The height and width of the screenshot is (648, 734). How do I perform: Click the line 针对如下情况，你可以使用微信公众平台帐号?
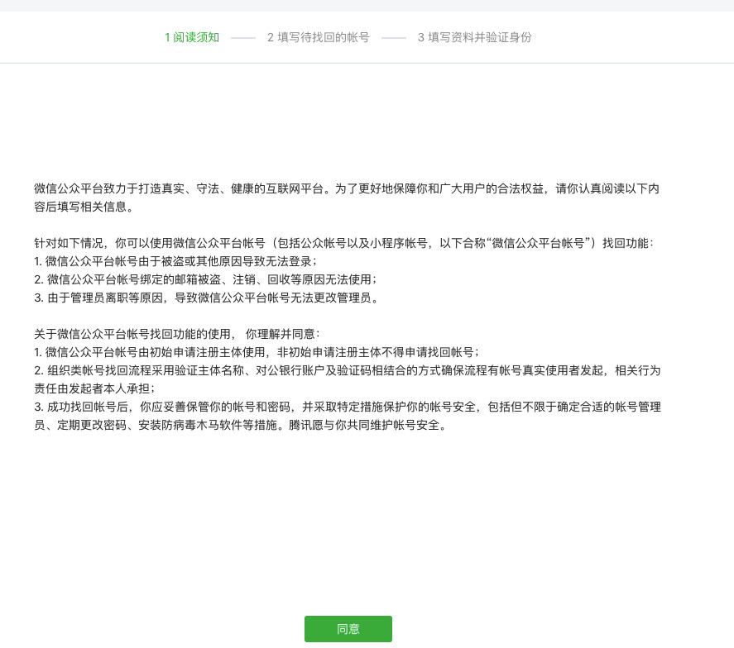point(343,243)
